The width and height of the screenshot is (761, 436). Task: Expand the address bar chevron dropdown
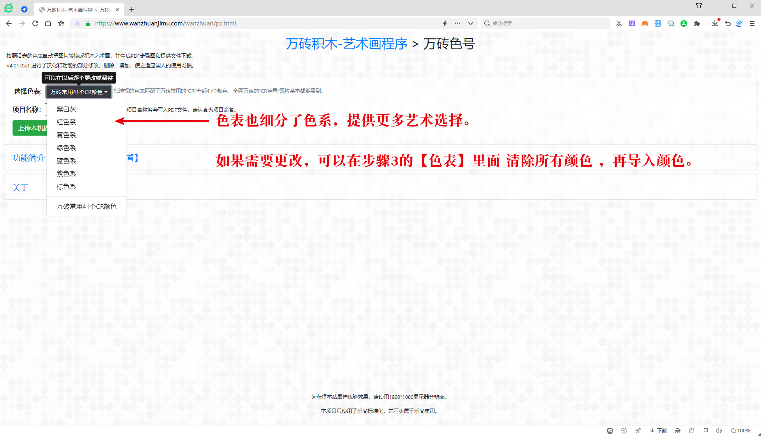click(x=471, y=23)
